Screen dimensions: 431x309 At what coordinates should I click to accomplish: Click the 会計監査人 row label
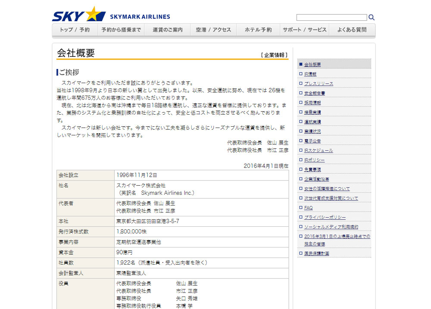71,273
